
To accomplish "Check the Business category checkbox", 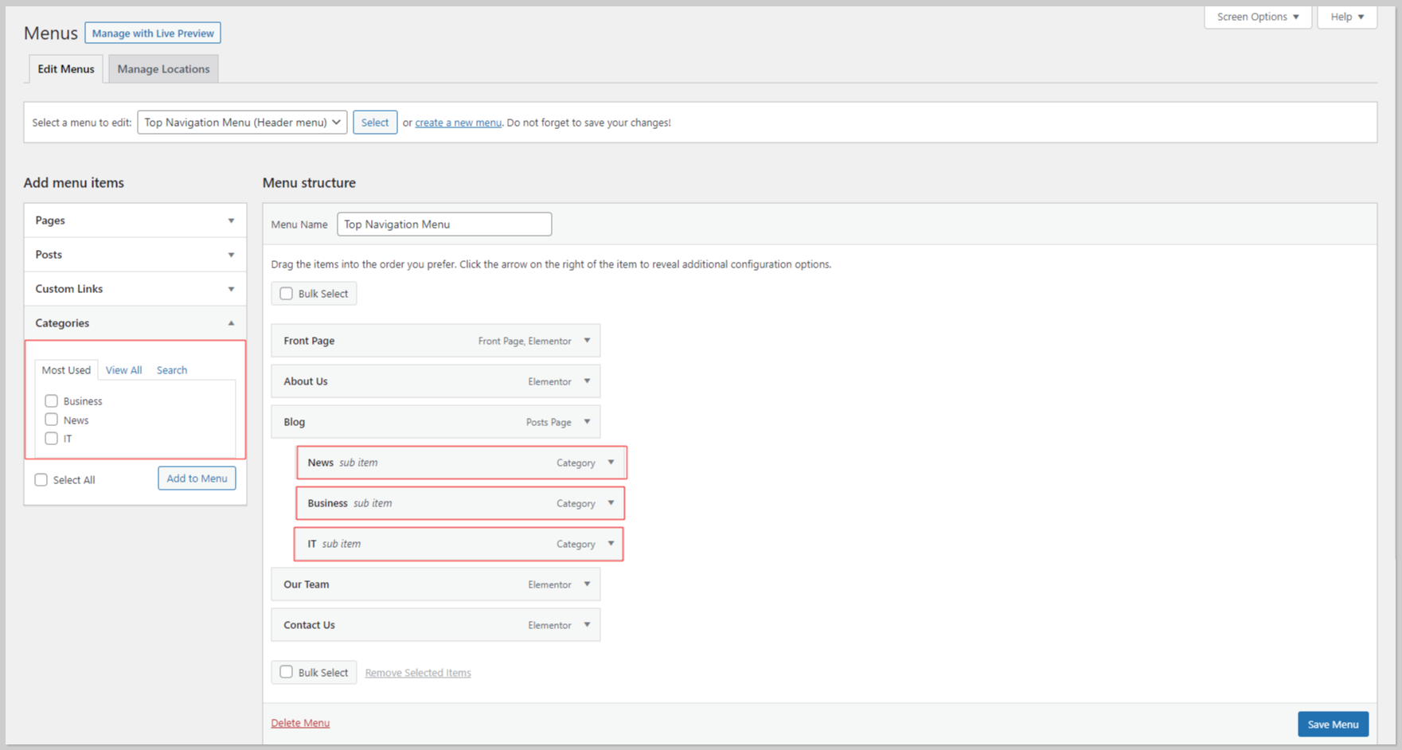I will click(x=52, y=401).
